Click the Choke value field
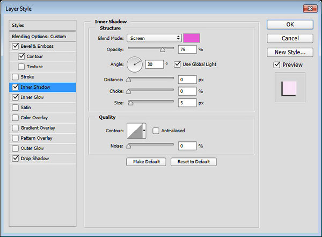The height and width of the screenshot is (237, 322). click(x=187, y=91)
